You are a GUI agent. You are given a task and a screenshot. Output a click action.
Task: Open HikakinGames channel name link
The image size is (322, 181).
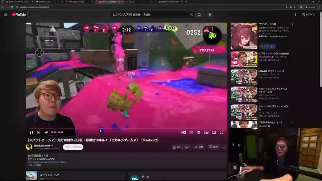(x=42, y=146)
